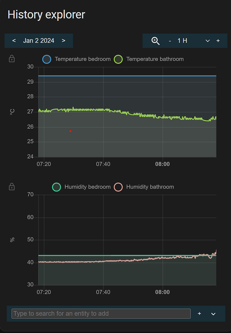The width and height of the screenshot is (231, 333).
Task: Focus the entity search input field
Action: (x=101, y=313)
